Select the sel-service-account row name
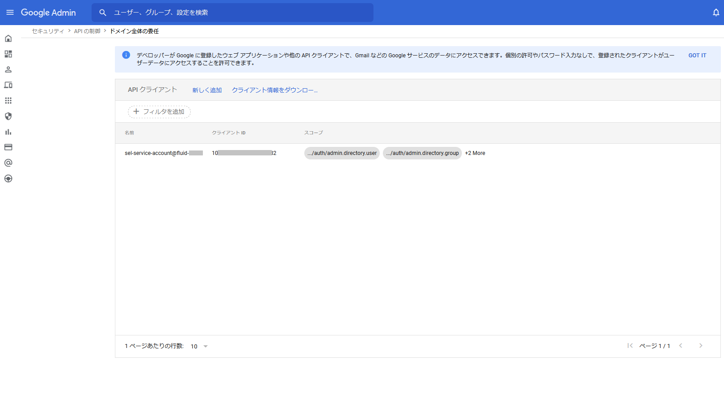724x395 pixels. pos(164,153)
